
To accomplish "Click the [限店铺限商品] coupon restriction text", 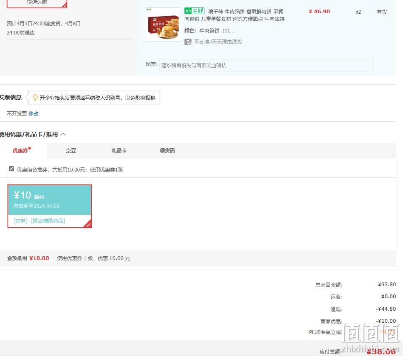I will (x=48, y=221).
